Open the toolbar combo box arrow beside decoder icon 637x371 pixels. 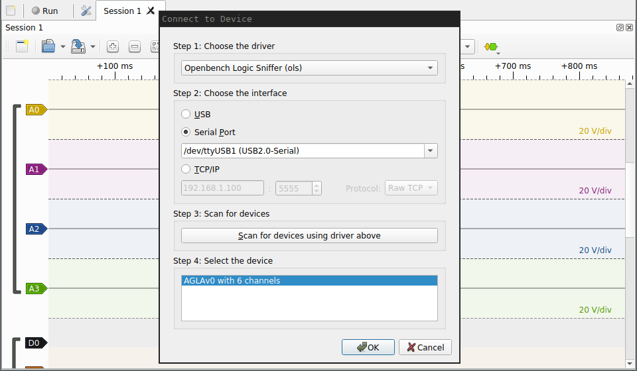coord(468,46)
